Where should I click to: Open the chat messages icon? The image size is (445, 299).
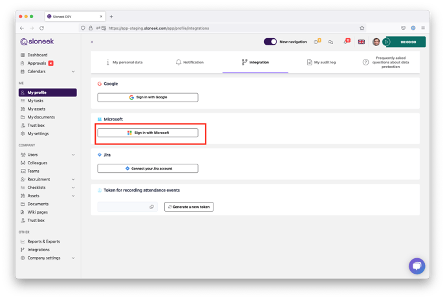tap(331, 42)
